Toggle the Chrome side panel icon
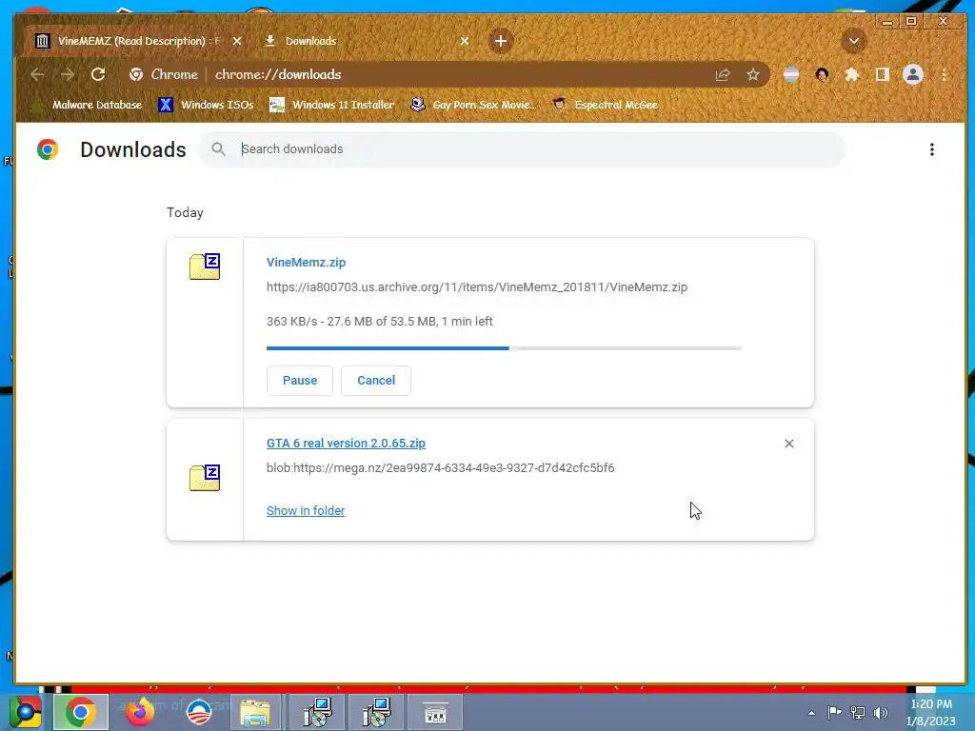Image resolution: width=975 pixels, height=731 pixels. pos(883,74)
